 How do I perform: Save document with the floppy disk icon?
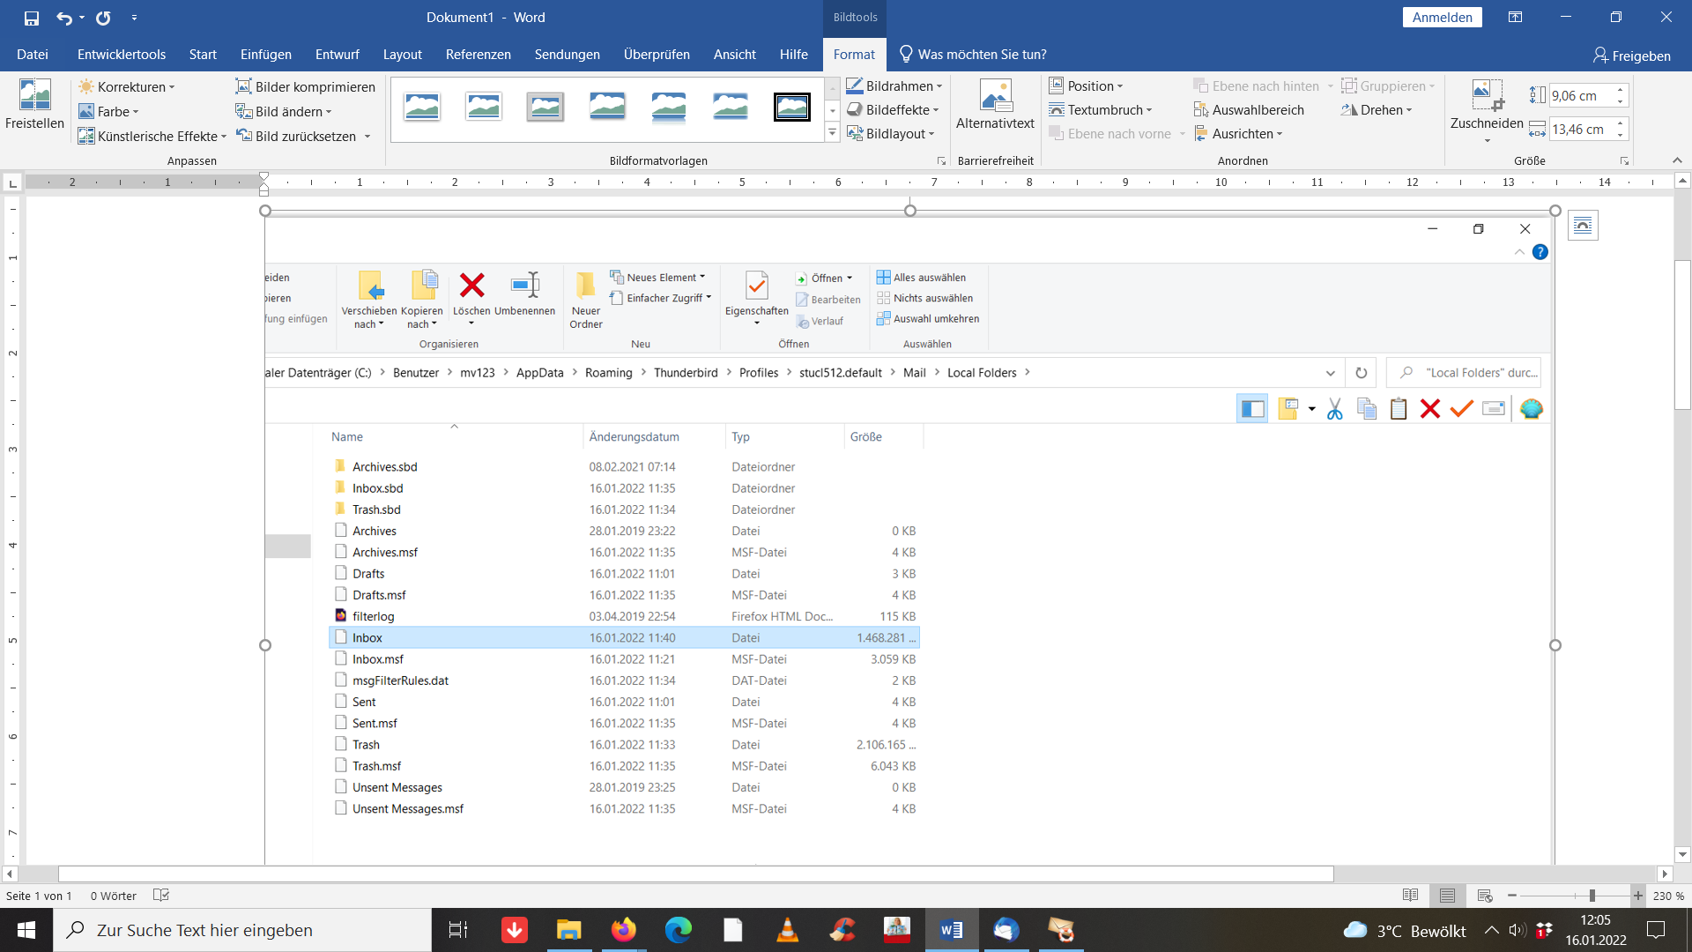tap(32, 18)
